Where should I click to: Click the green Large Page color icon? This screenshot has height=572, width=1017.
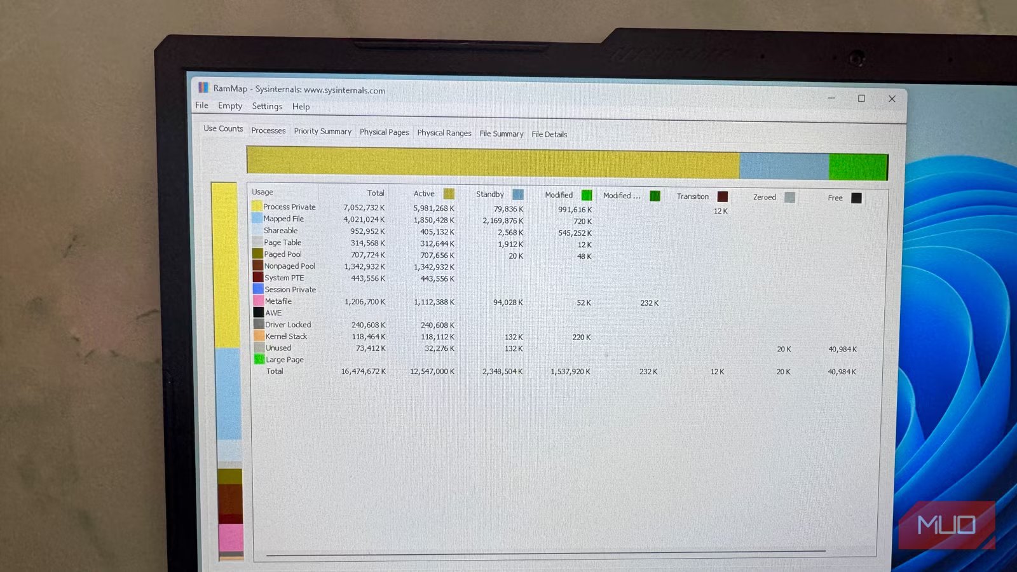[259, 359]
